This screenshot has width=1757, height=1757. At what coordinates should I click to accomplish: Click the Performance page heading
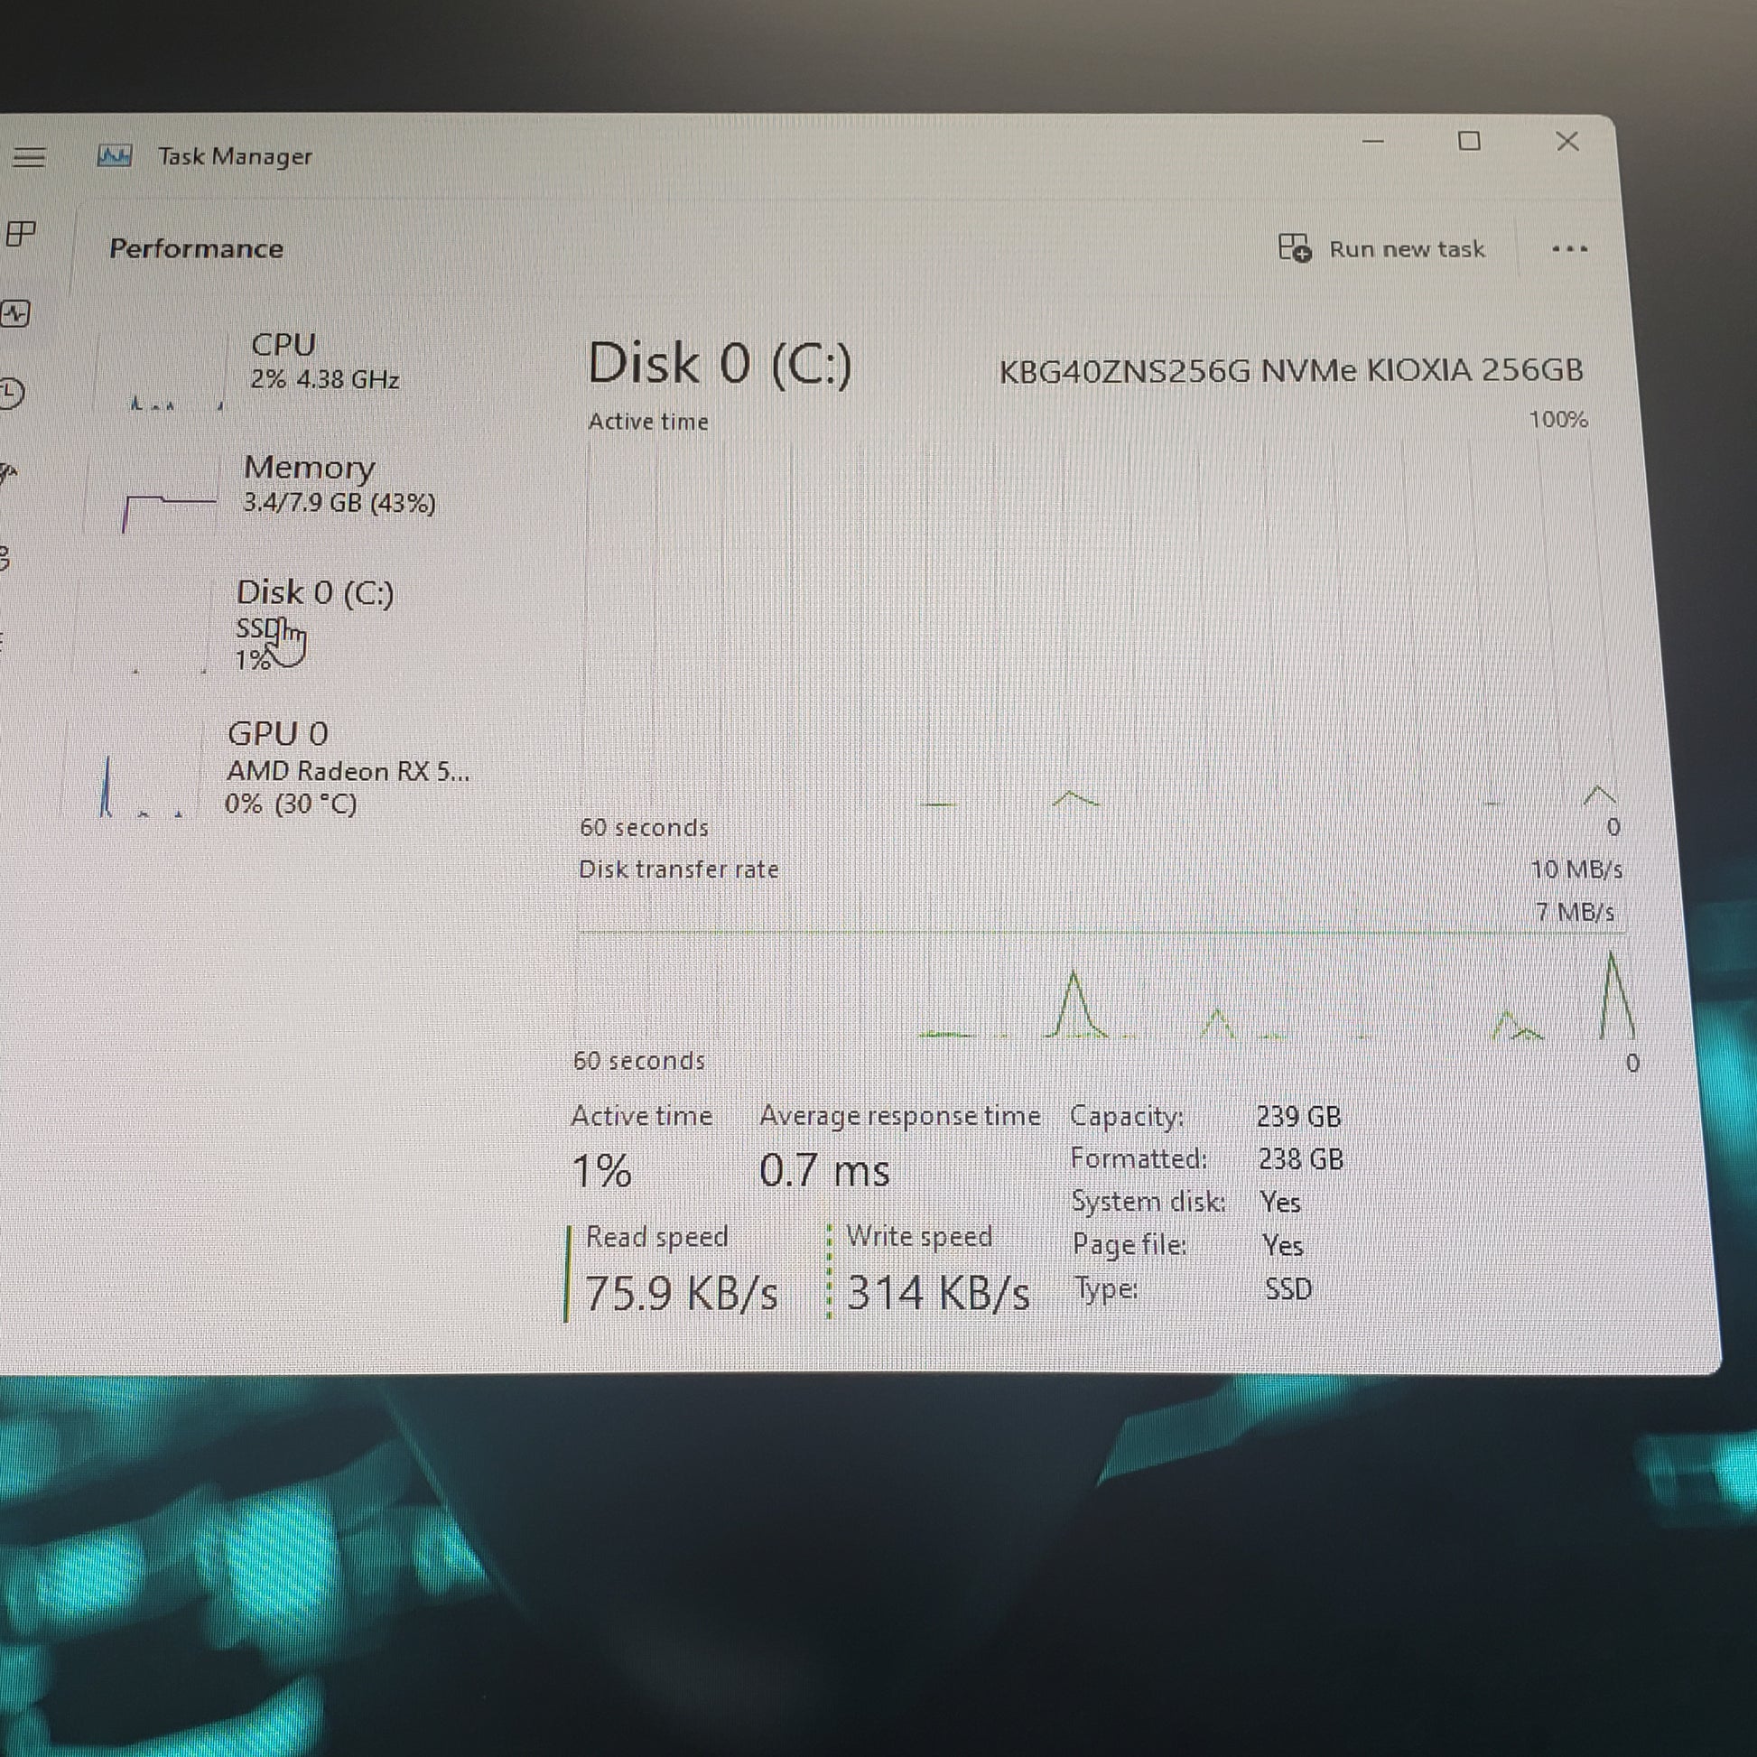point(197,248)
